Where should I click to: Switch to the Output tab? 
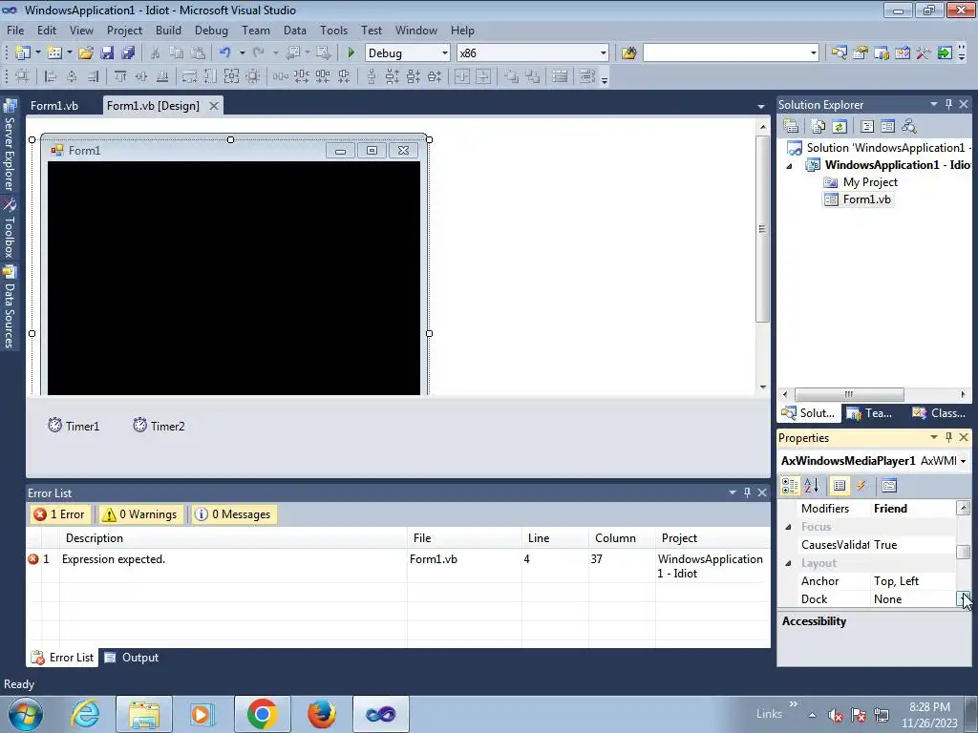(x=132, y=658)
